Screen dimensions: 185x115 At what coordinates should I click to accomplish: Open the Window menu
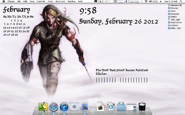[x=72, y=2]
